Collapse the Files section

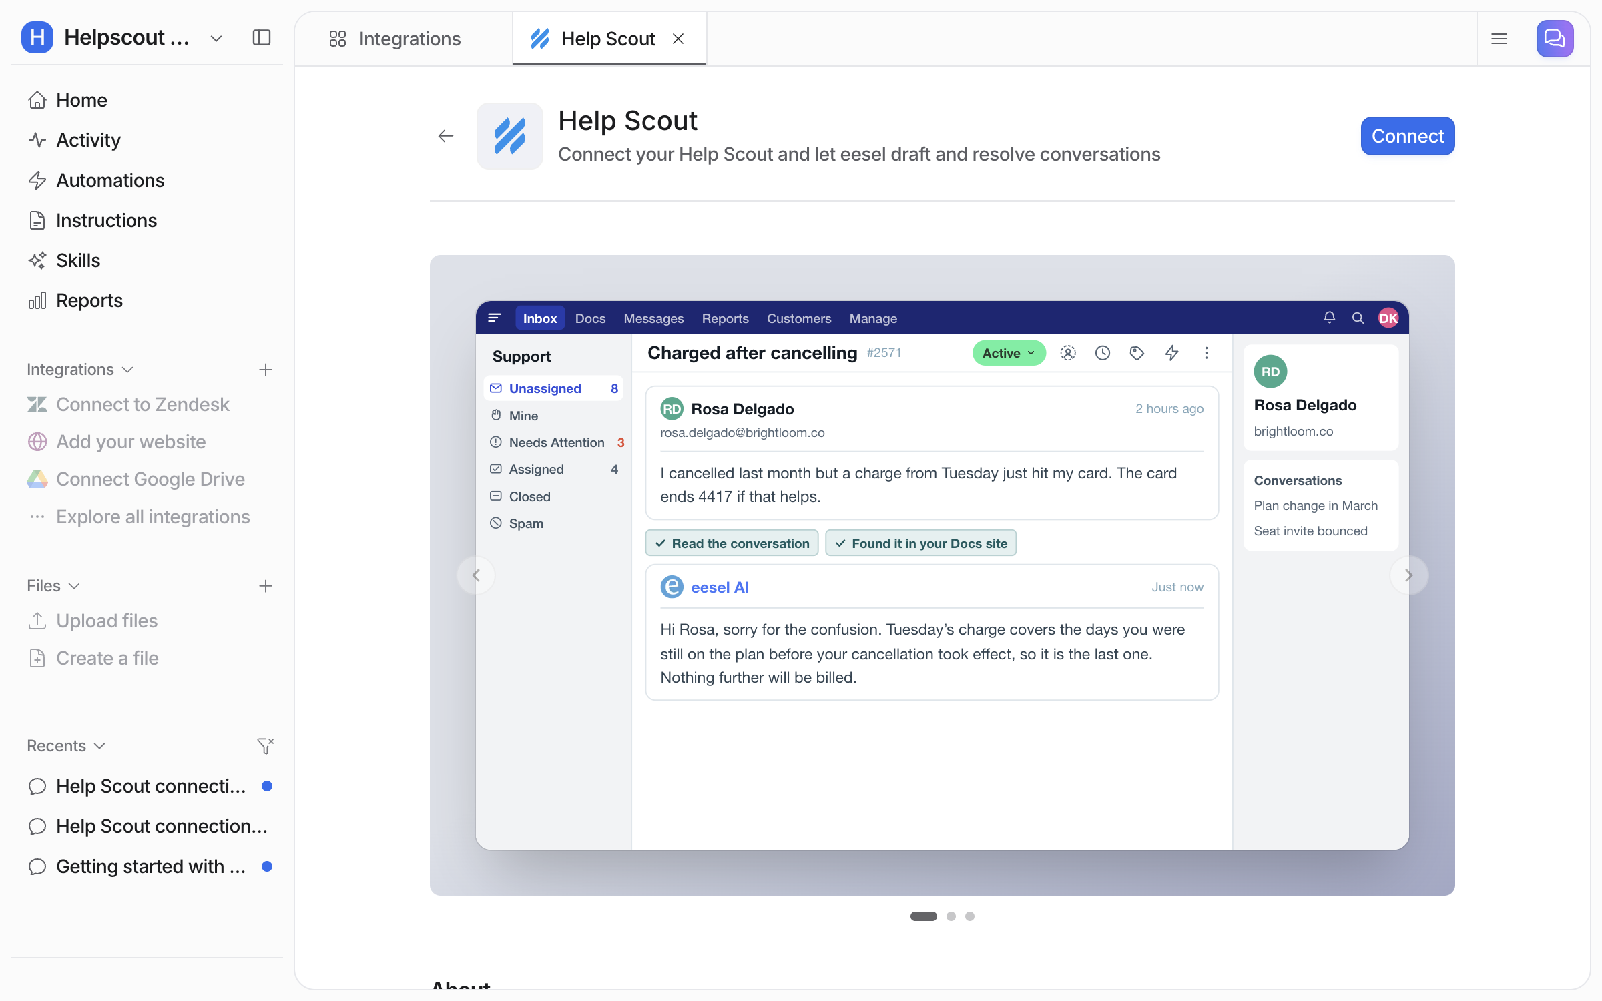point(53,586)
